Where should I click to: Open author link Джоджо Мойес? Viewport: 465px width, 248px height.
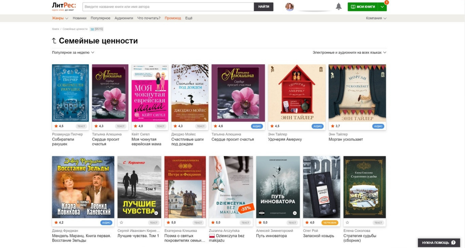point(184,134)
